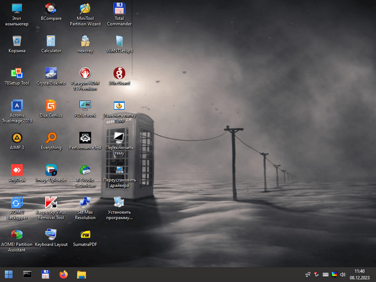Open CrystalDiskInfo from the desktop
376x282 pixels.
(x=51, y=73)
